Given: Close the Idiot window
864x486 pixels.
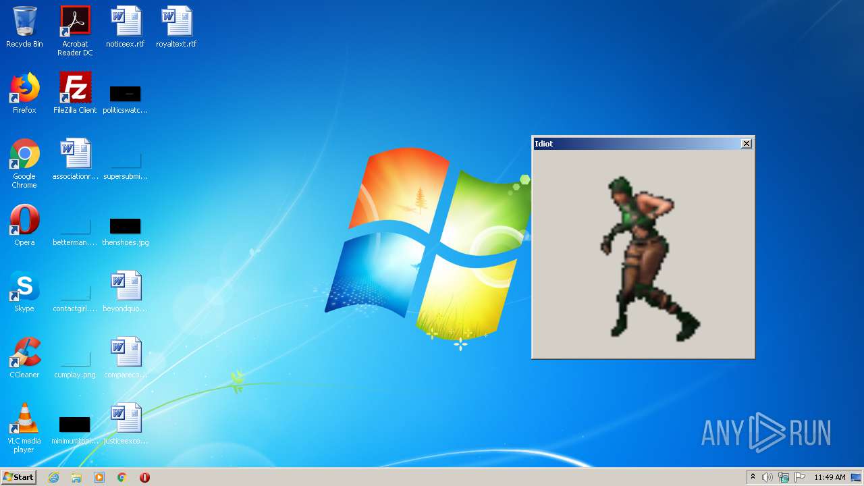Looking at the screenshot, I should click(746, 144).
